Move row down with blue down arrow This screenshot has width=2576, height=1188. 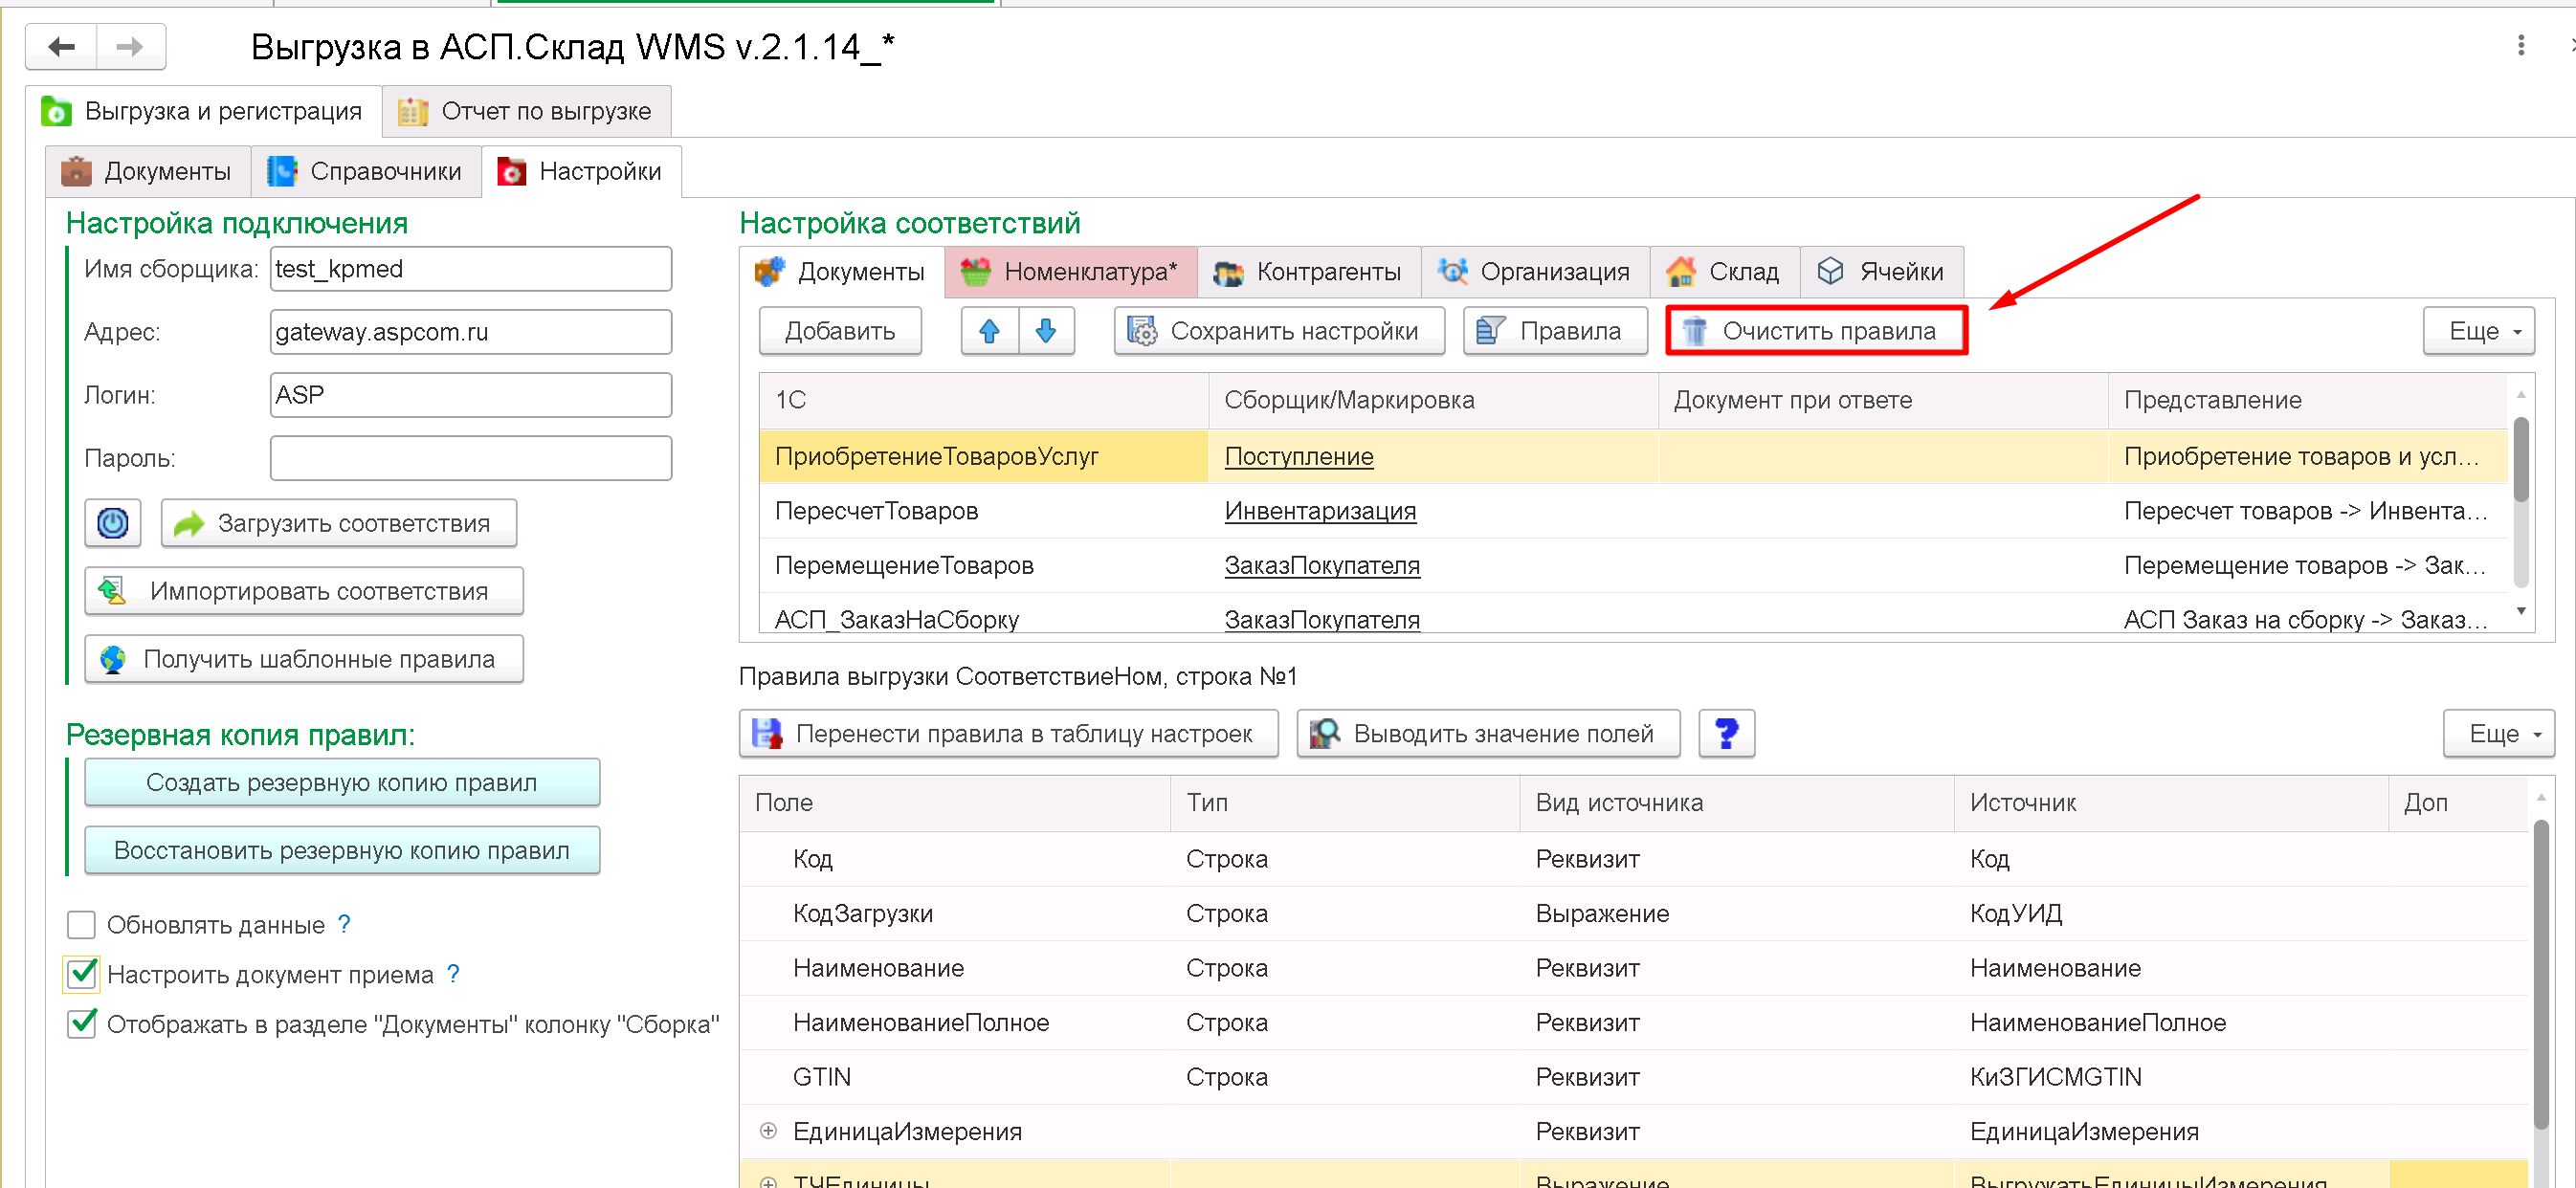pyautogui.click(x=1046, y=331)
